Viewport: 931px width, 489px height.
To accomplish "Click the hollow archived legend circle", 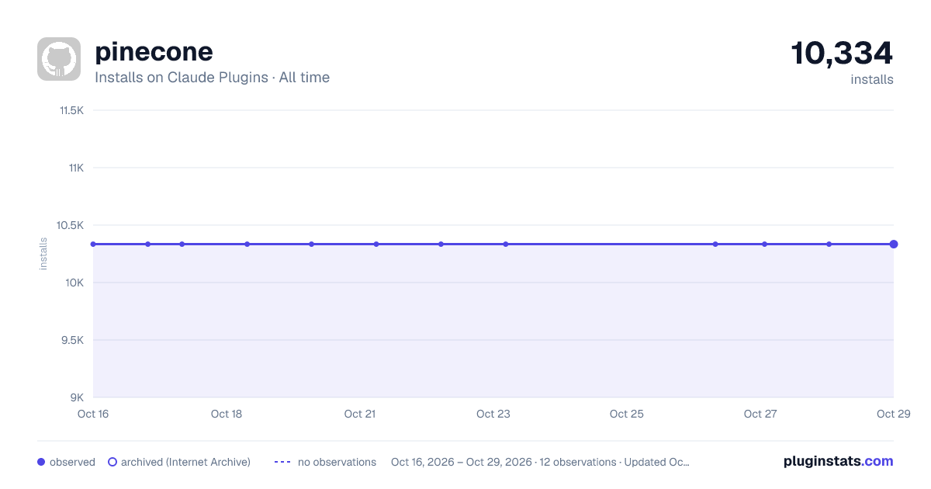I will tap(112, 462).
